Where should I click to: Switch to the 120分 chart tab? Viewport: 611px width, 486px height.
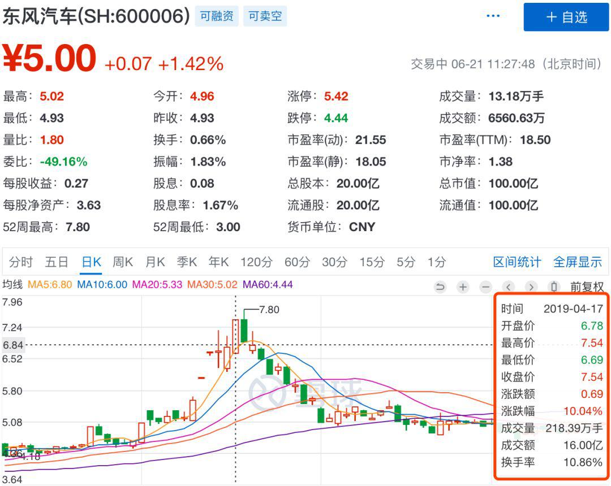click(256, 262)
